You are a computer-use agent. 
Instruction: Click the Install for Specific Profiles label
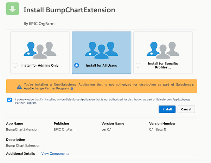163,65
